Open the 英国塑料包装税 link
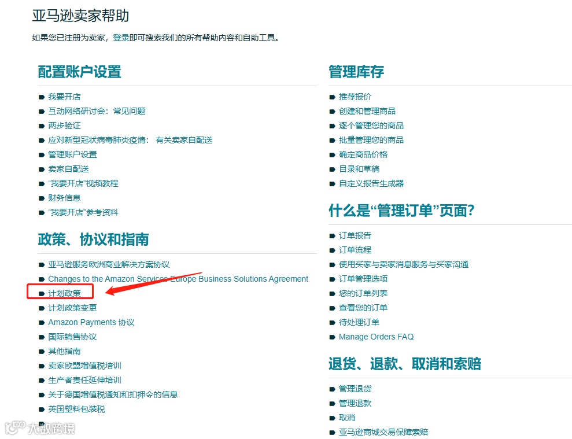The width and height of the screenshot is (572, 439). [x=76, y=409]
